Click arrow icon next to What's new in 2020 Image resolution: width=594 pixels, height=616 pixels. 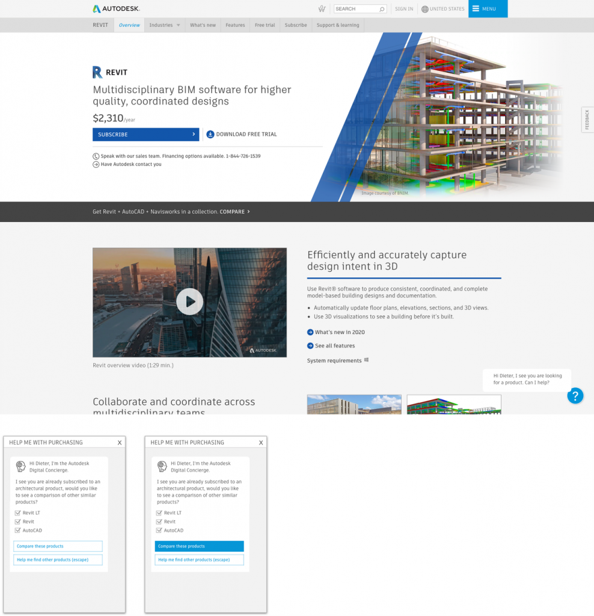coord(310,332)
